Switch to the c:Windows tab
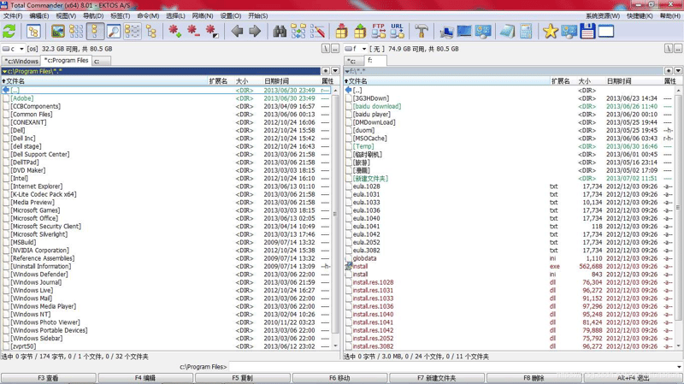Screen dimensions: 684x384 [x=21, y=61]
